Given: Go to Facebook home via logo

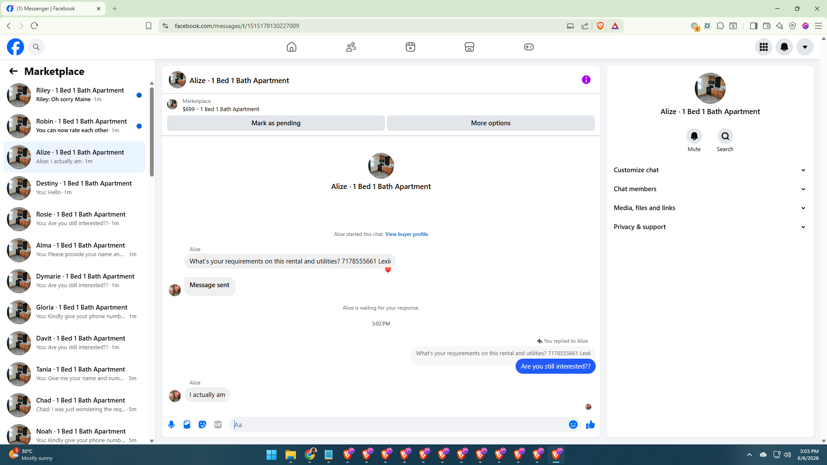Looking at the screenshot, I should 16,47.
